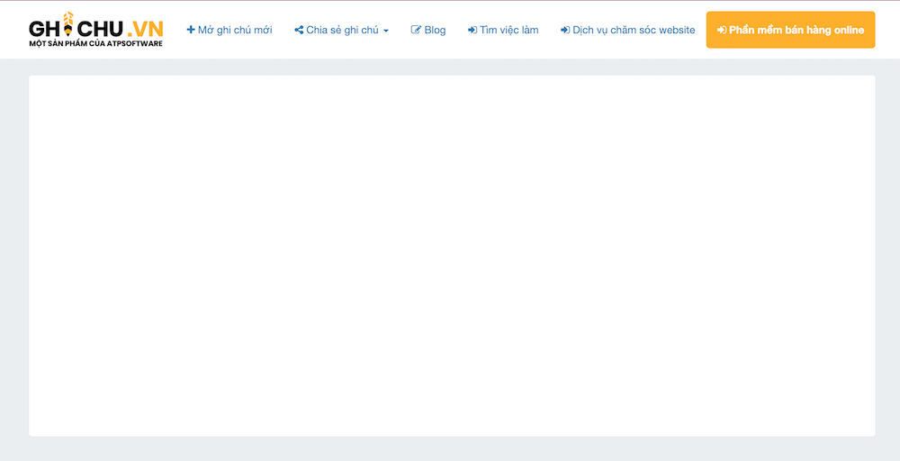The width and height of the screenshot is (900, 461).
Task: Click the edit icon beside Blog
Action: click(x=416, y=30)
